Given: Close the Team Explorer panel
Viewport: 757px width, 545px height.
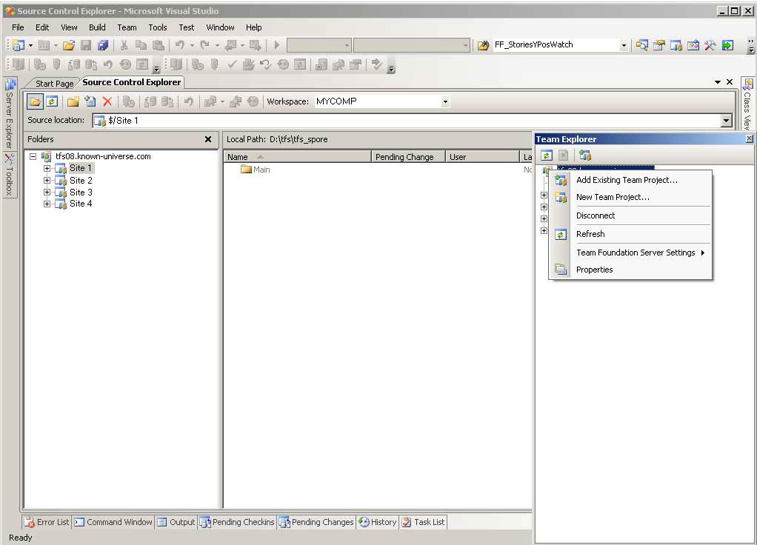Looking at the screenshot, I should tap(749, 139).
